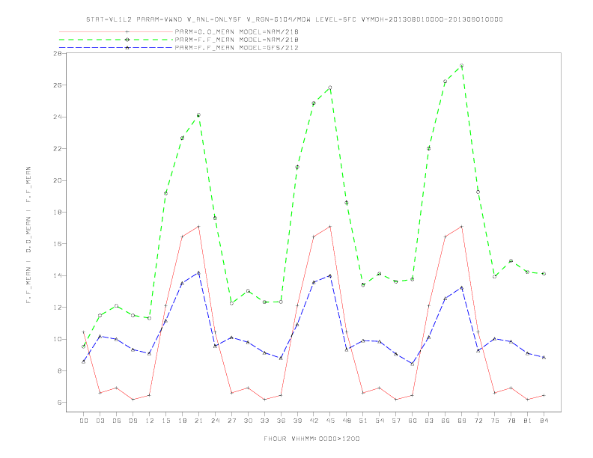Click x-axis tick label 63
593x458 pixels.
(429, 421)
